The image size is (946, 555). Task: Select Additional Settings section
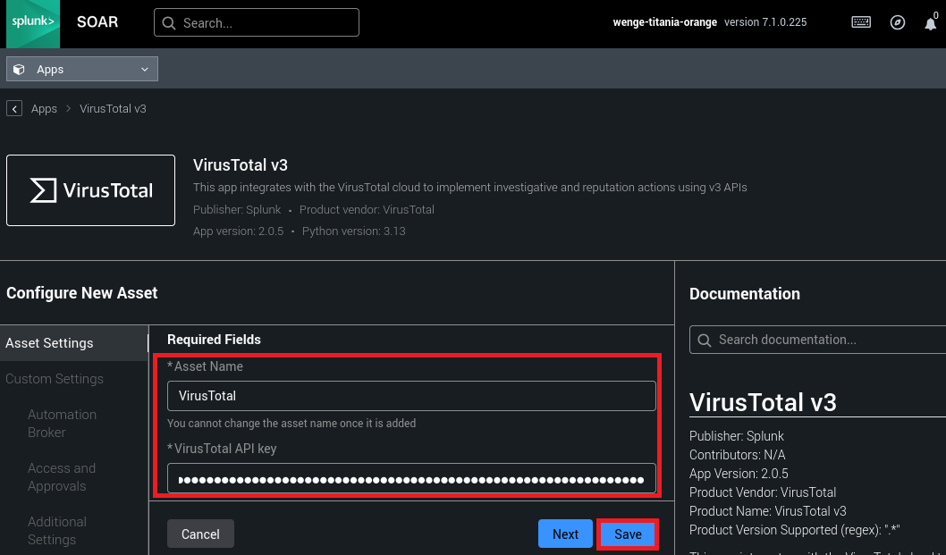pos(57,531)
